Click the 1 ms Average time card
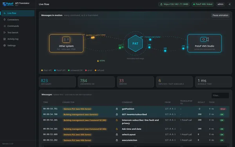The image size is (235, 147). click(213, 82)
